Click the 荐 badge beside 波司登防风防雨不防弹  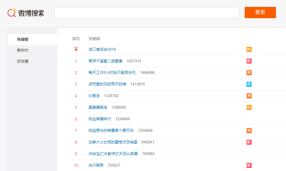coord(249,84)
